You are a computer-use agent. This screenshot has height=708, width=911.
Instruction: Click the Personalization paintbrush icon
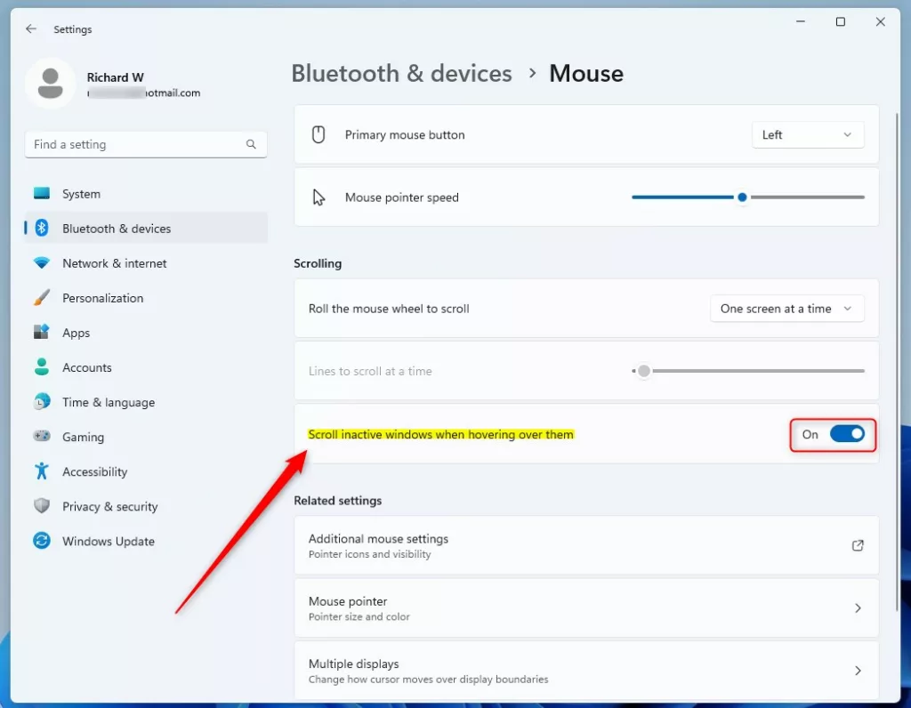tap(42, 297)
